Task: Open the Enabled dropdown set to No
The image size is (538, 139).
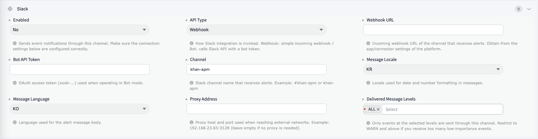Action: [x=80, y=30]
